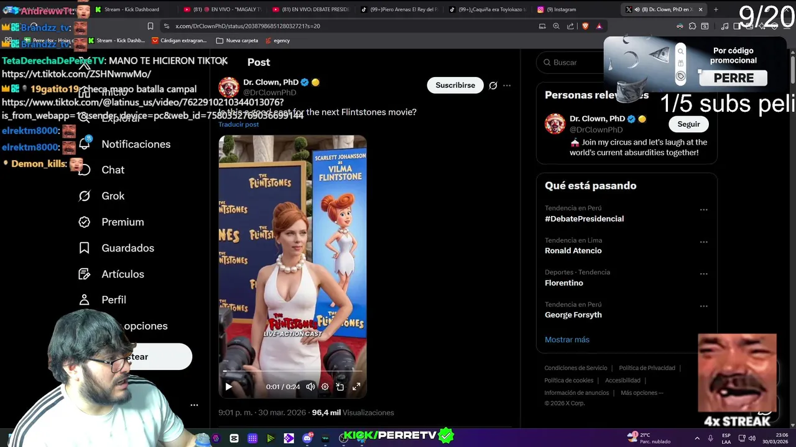This screenshot has width=796, height=447.
Task: Open the Extensions puzzle icon
Action: (x=692, y=26)
